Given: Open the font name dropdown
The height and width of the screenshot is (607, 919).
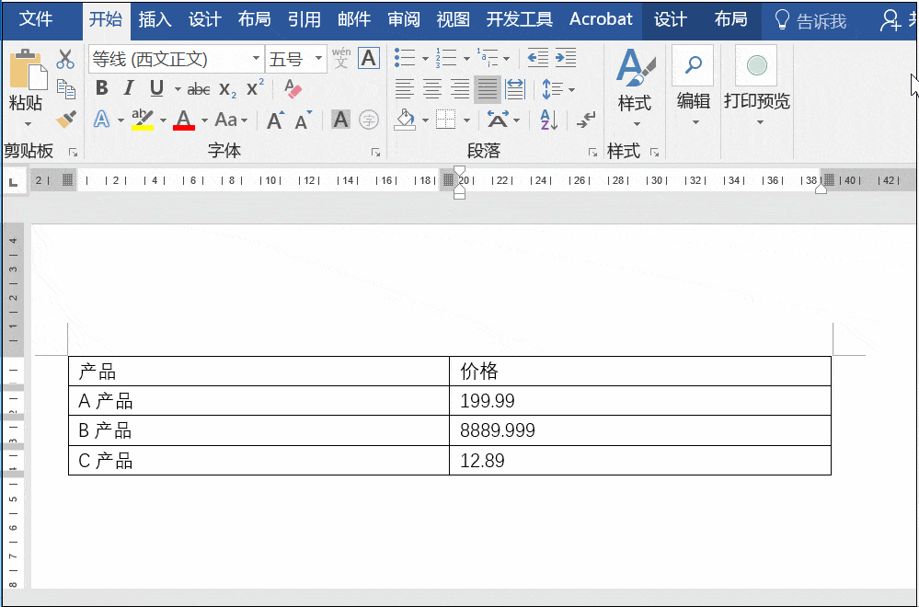Looking at the screenshot, I should (256, 59).
